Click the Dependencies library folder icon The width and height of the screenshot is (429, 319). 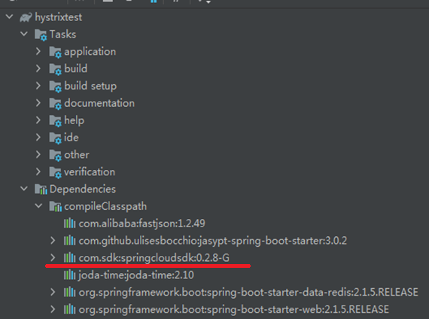[41, 190]
